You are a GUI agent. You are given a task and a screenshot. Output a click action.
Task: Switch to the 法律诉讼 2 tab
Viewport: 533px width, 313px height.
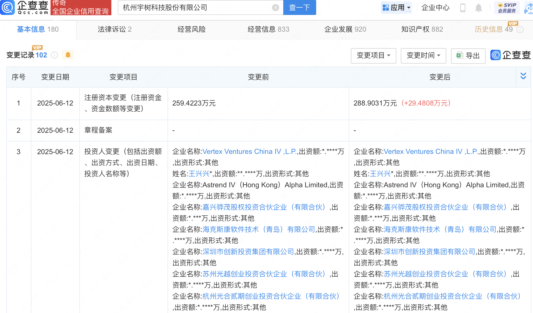click(115, 29)
